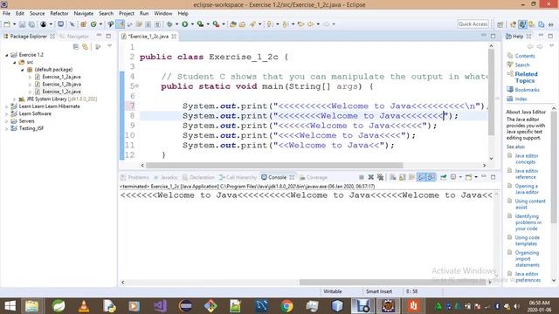Toggle Pin Console button
The width and height of the screenshot is (559, 314).
(x=443, y=177)
